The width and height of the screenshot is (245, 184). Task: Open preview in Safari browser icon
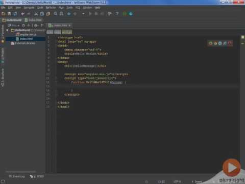click(x=220, y=43)
